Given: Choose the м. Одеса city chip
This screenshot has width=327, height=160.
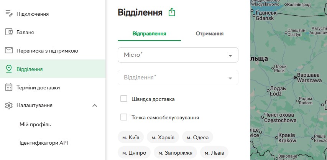Looking at the screenshot, I should point(197,137).
